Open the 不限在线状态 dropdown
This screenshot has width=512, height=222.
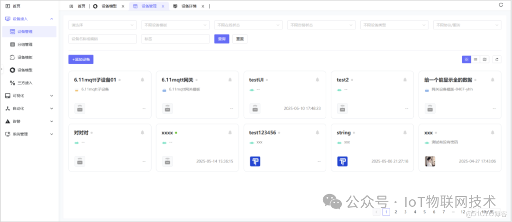click(248, 25)
